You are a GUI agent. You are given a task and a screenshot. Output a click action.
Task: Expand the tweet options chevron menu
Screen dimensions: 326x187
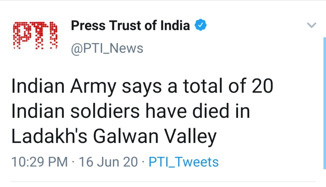(x=311, y=25)
